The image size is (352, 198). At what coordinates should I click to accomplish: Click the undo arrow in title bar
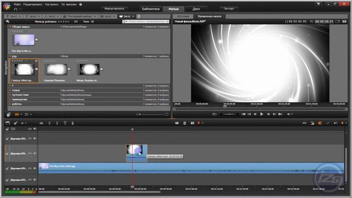click(15, 9)
